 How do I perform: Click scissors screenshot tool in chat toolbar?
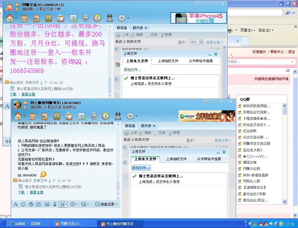(x=62, y=204)
